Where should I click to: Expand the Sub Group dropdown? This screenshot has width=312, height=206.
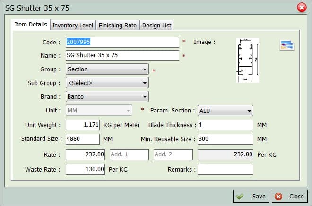107,83
